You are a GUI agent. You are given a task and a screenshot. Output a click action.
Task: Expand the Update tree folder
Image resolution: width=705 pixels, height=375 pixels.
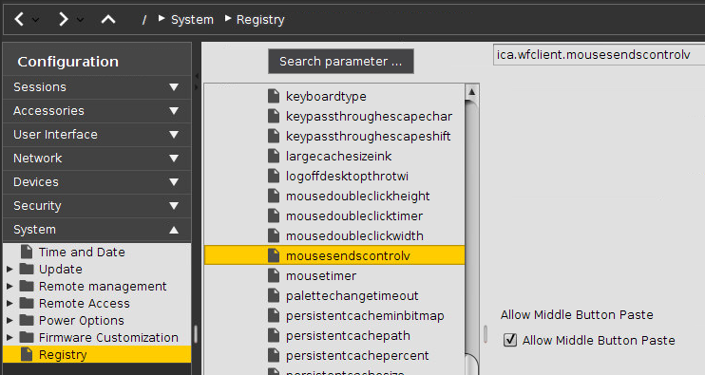10,269
